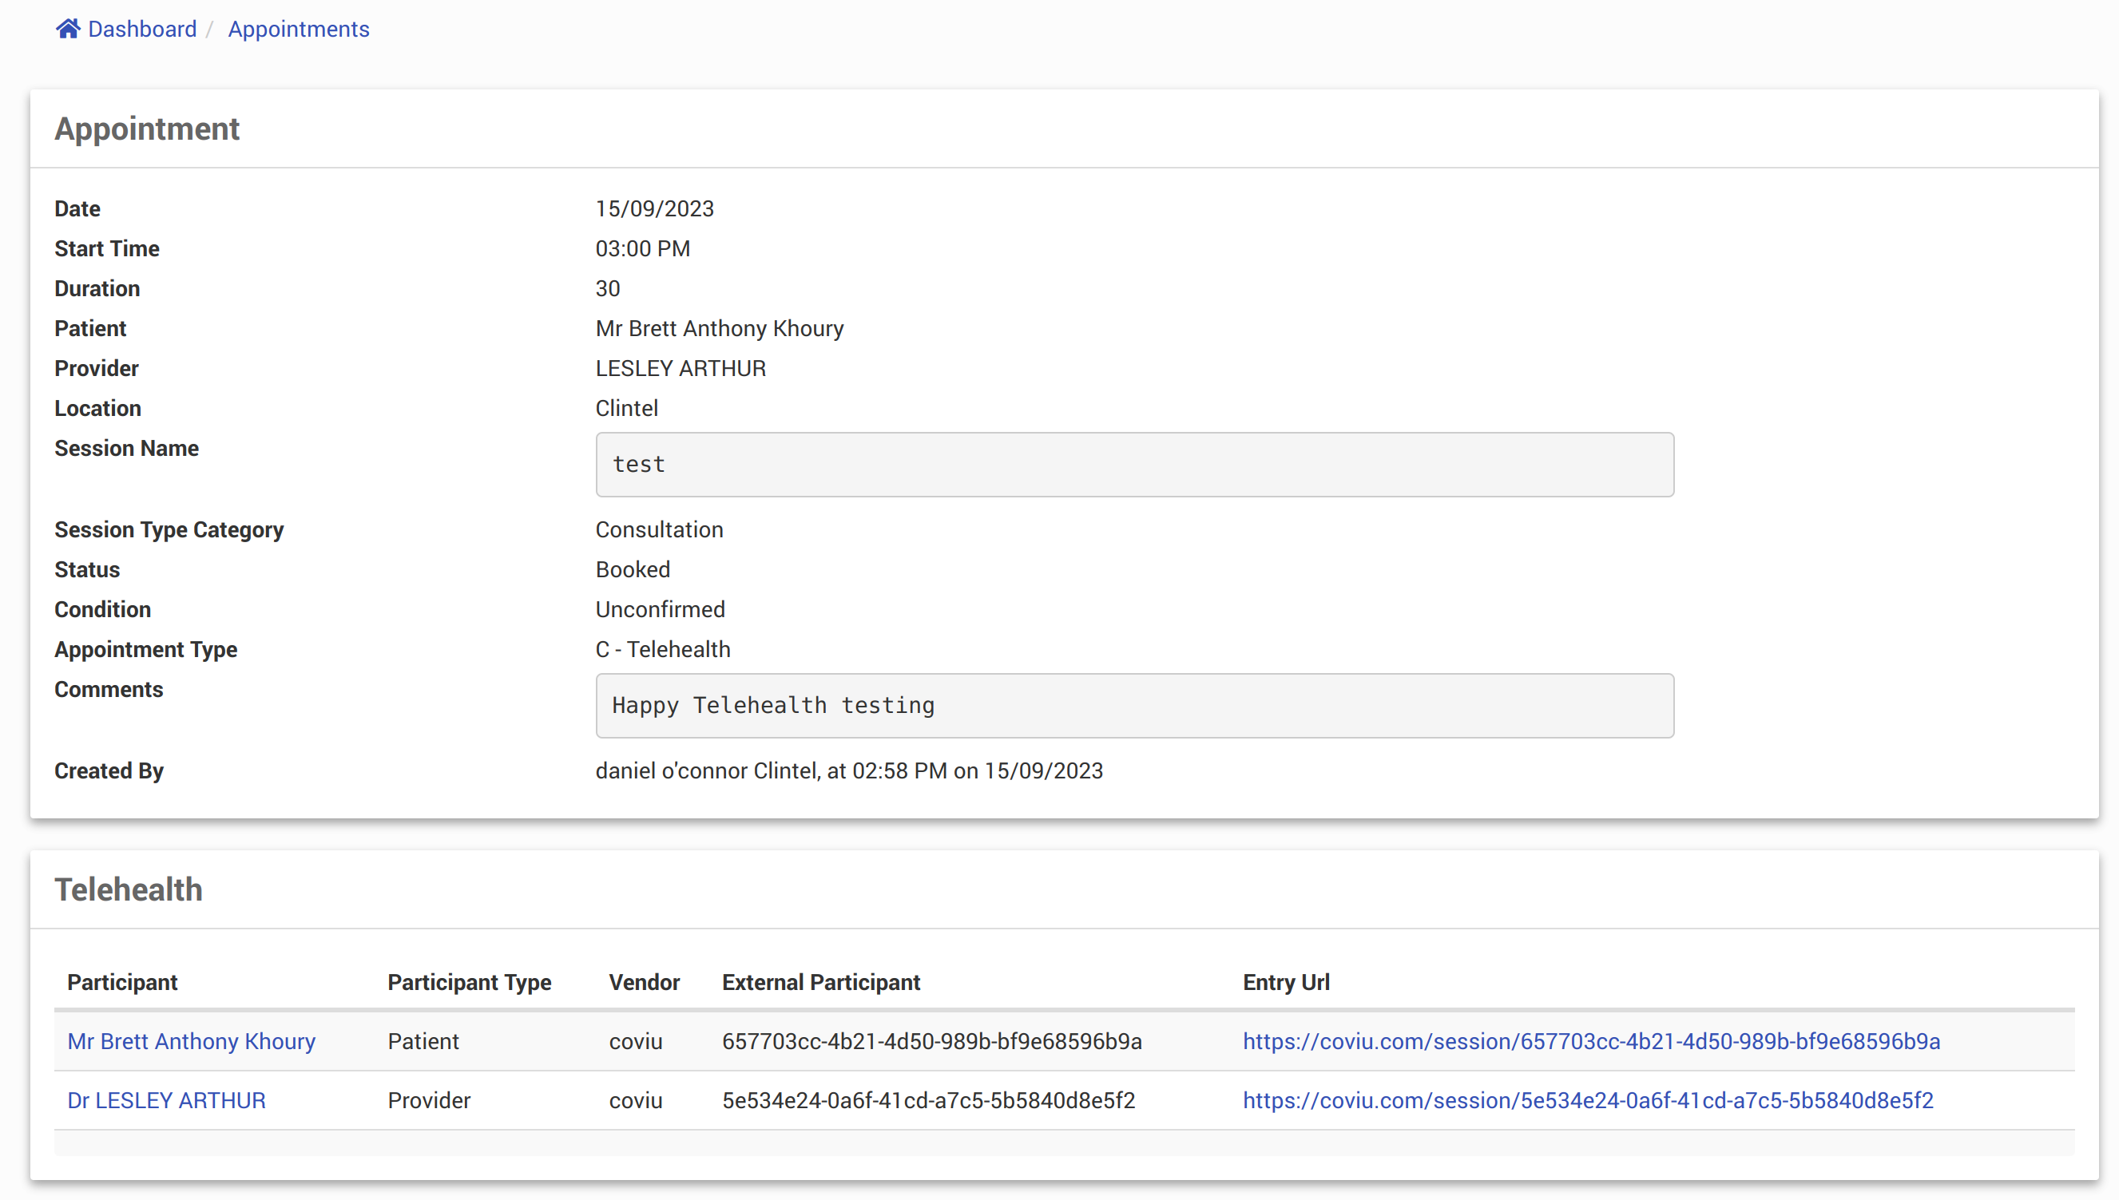Click the Vendor column header
This screenshot has height=1200, width=2119.
644,981
